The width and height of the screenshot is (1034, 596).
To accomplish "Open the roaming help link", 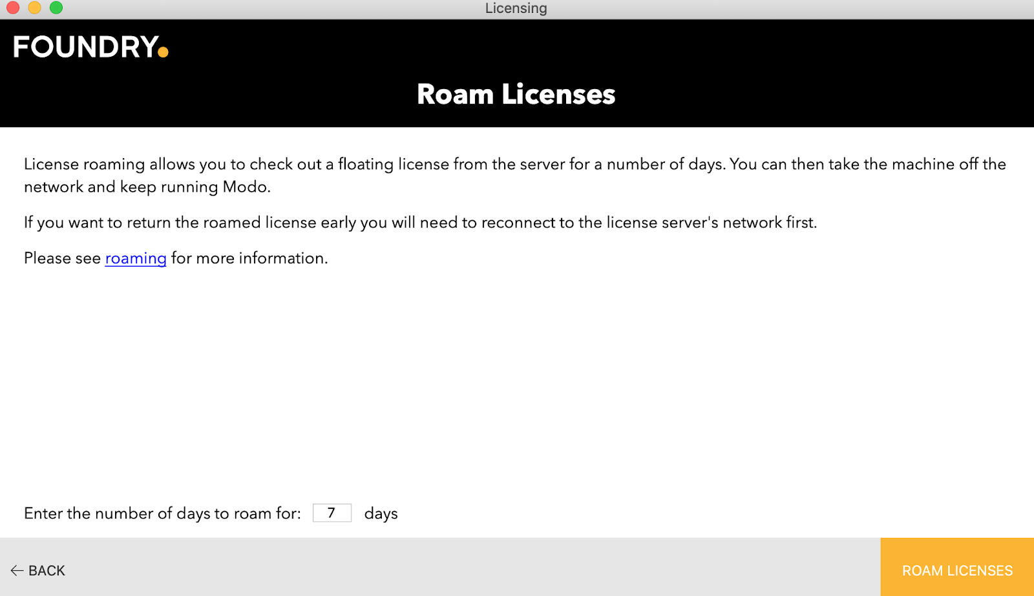I will [136, 258].
